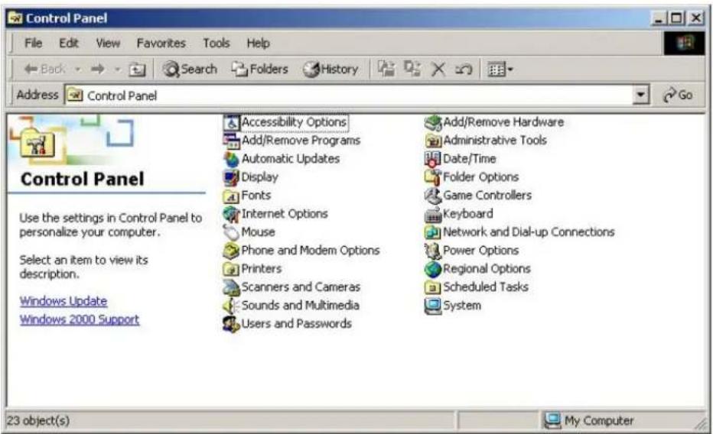Maximize the Control Panel window
This screenshot has height=434, width=713.
pyautogui.click(x=676, y=18)
